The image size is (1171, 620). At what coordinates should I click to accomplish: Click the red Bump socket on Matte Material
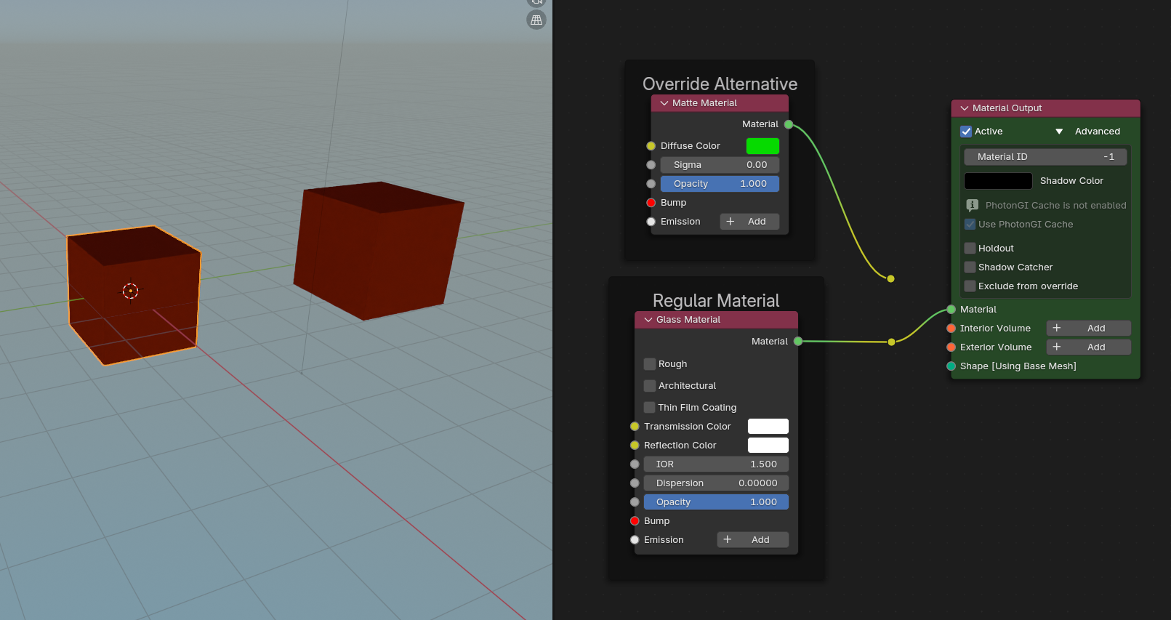pos(651,203)
